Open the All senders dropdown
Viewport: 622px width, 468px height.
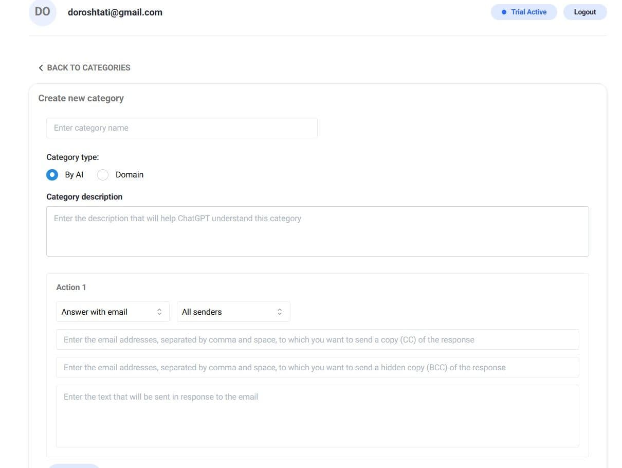(x=233, y=312)
